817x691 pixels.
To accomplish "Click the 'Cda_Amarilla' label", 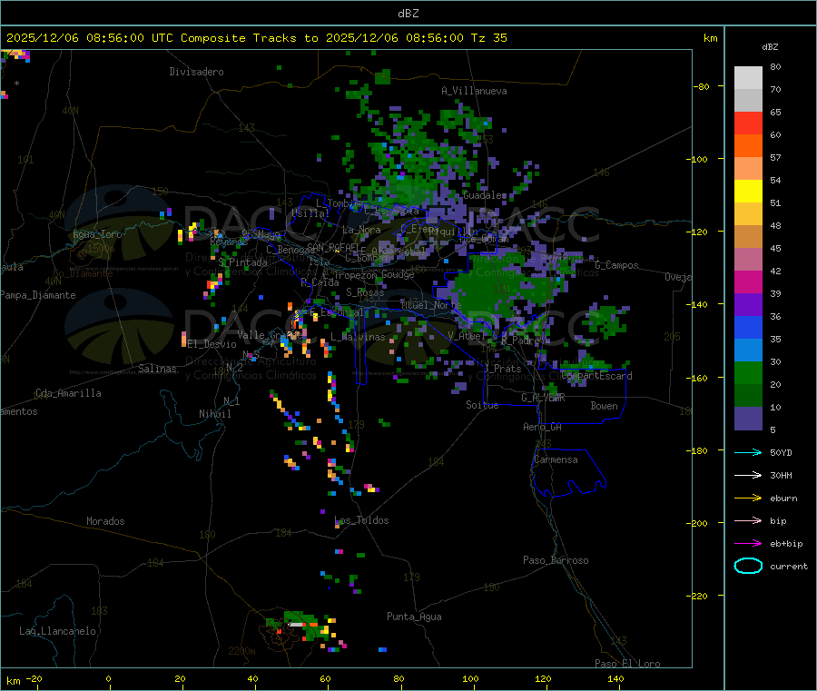I will [68, 393].
